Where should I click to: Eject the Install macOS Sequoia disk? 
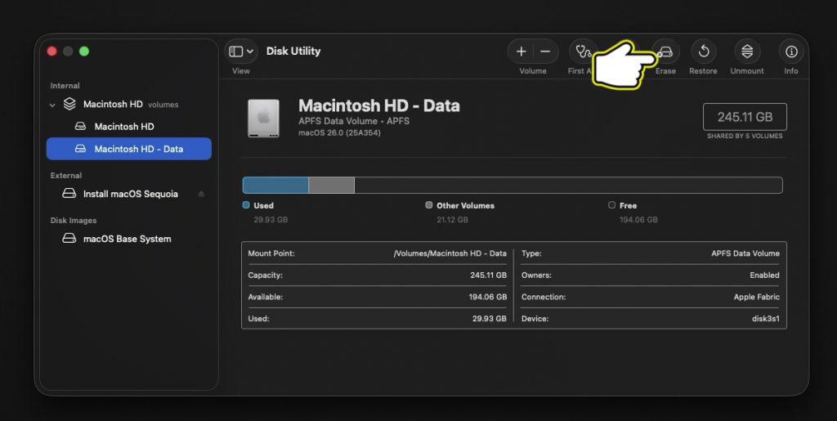(x=202, y=195)
